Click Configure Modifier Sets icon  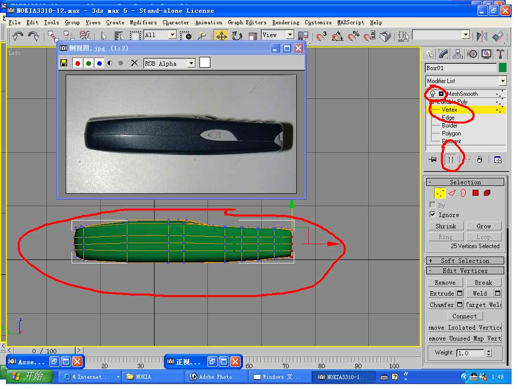click(x=498, y=160)
